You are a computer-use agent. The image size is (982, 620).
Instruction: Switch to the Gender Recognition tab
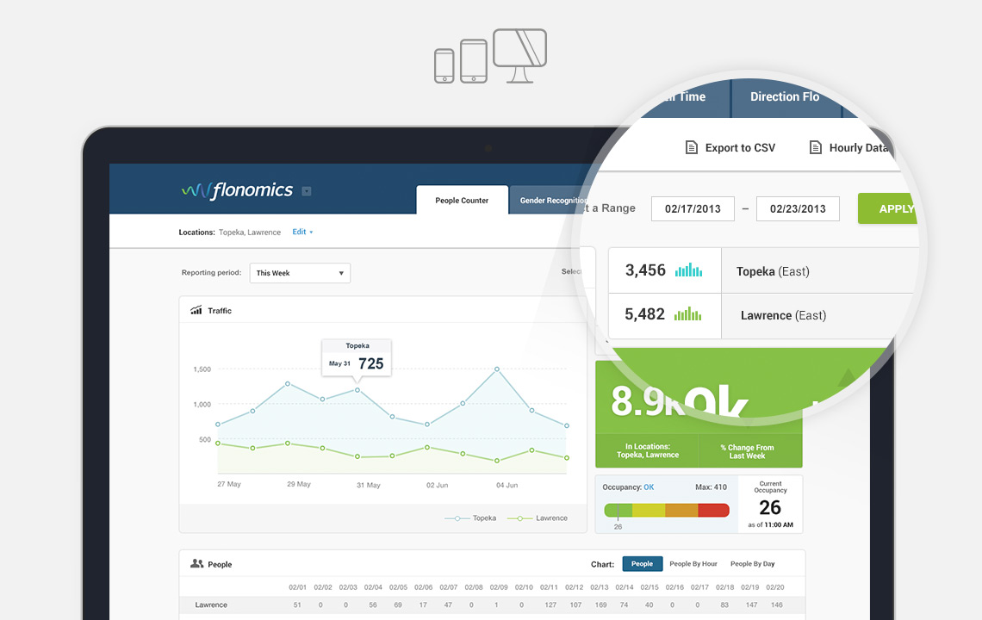[552, 200]
